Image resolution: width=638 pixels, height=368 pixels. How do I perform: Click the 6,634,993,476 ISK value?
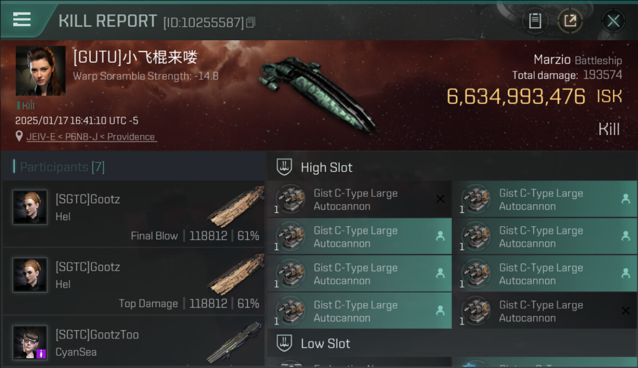tap(534, 97)
